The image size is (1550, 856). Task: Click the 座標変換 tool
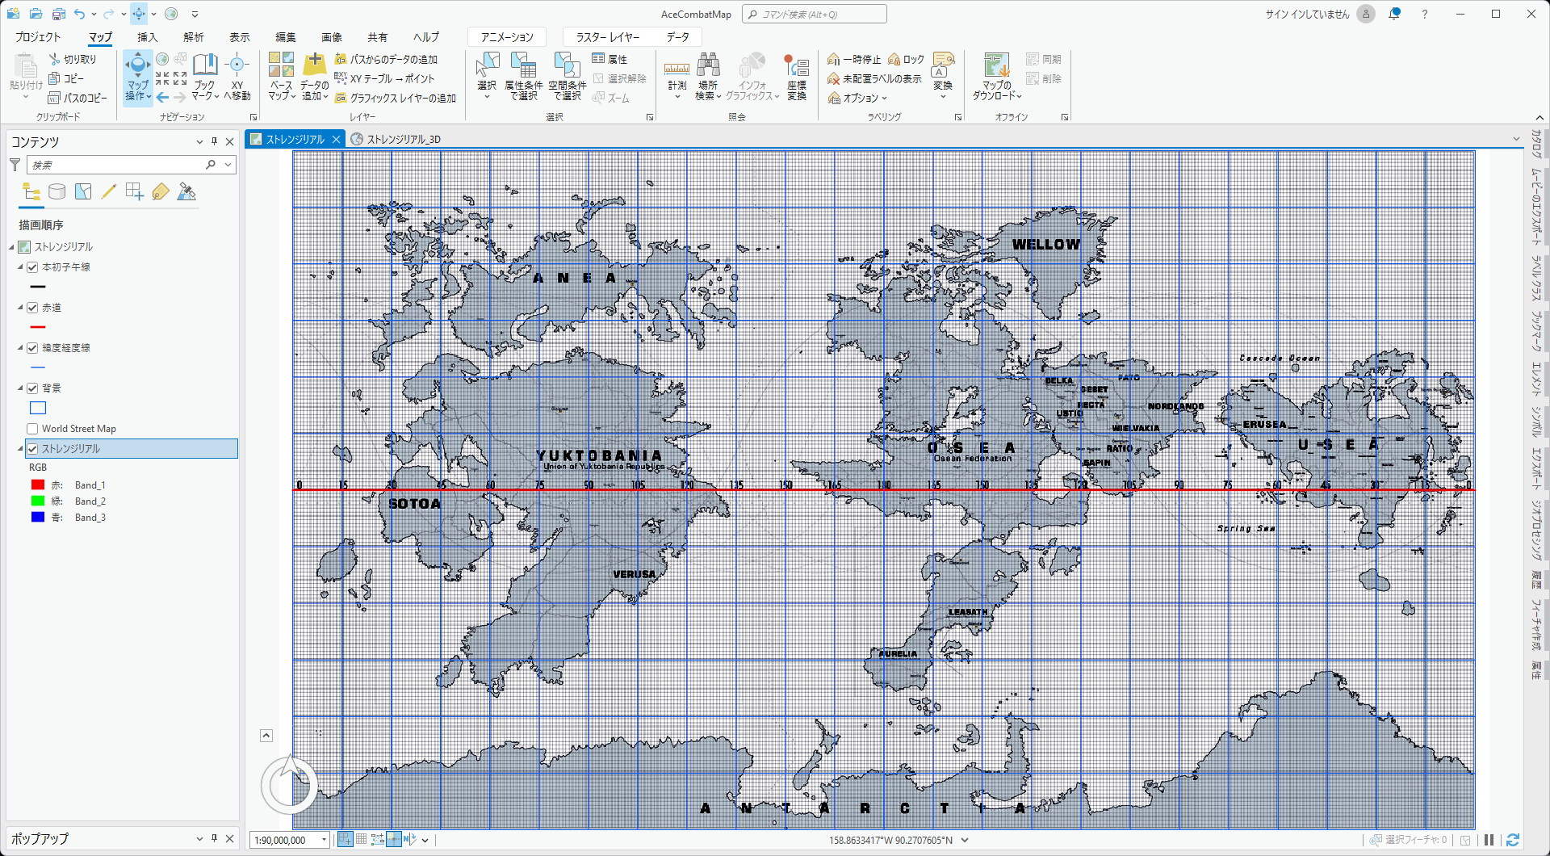point(797,77)
